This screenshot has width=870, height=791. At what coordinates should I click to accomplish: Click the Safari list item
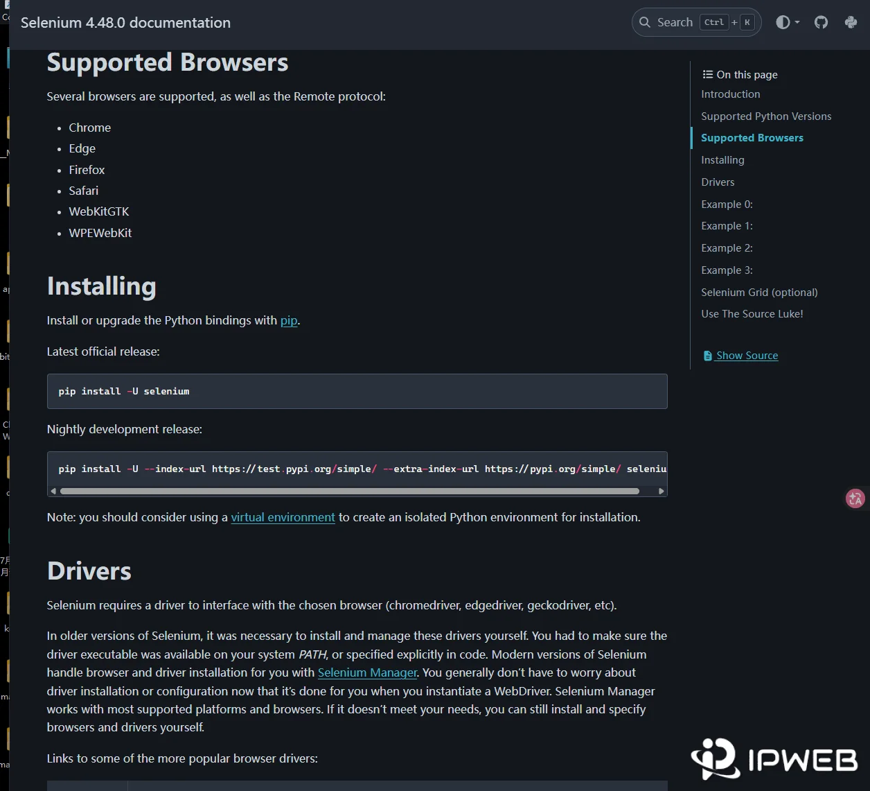coord(84,191)
